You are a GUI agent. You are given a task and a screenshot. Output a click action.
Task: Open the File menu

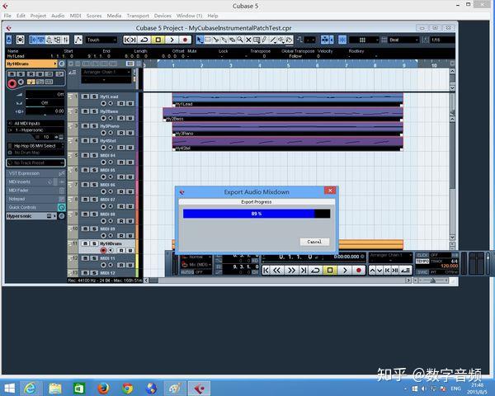[7, 16]
